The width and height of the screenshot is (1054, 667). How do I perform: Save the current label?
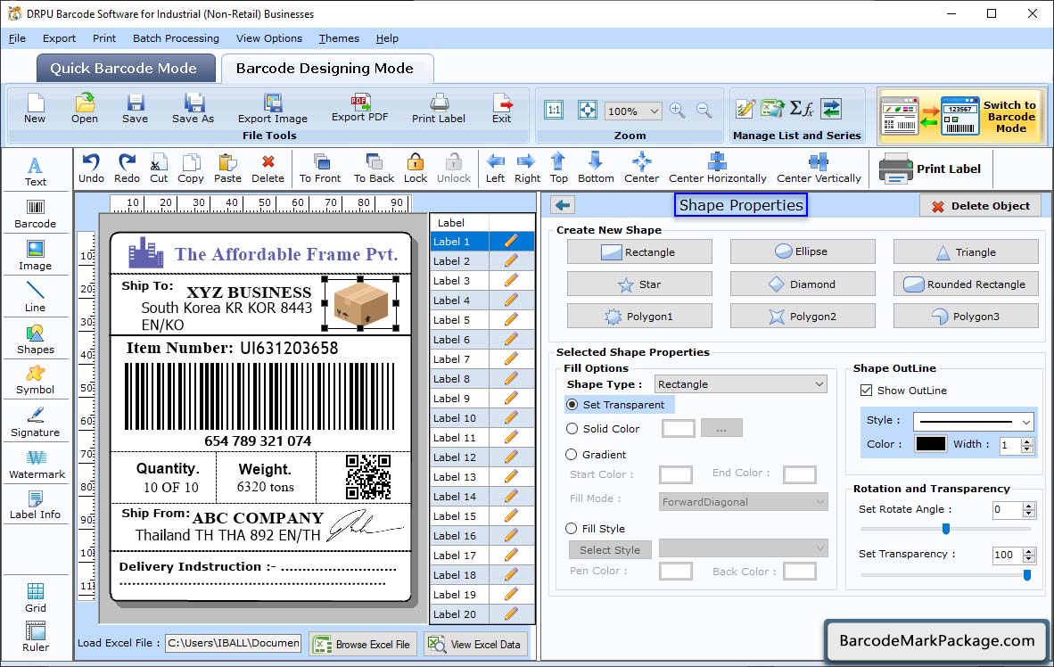pyautogui.click(x=136, y=108)
